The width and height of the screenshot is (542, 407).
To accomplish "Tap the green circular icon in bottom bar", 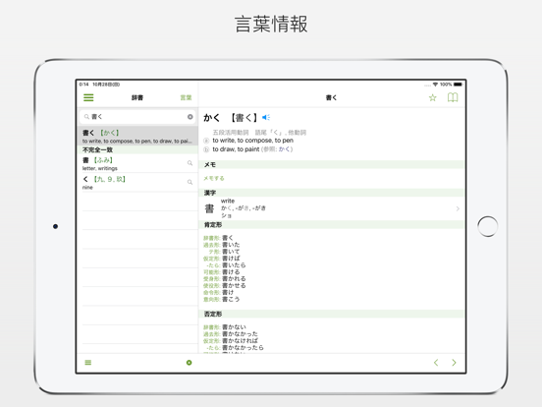I will pyautogui.click(x=189, y=363).
